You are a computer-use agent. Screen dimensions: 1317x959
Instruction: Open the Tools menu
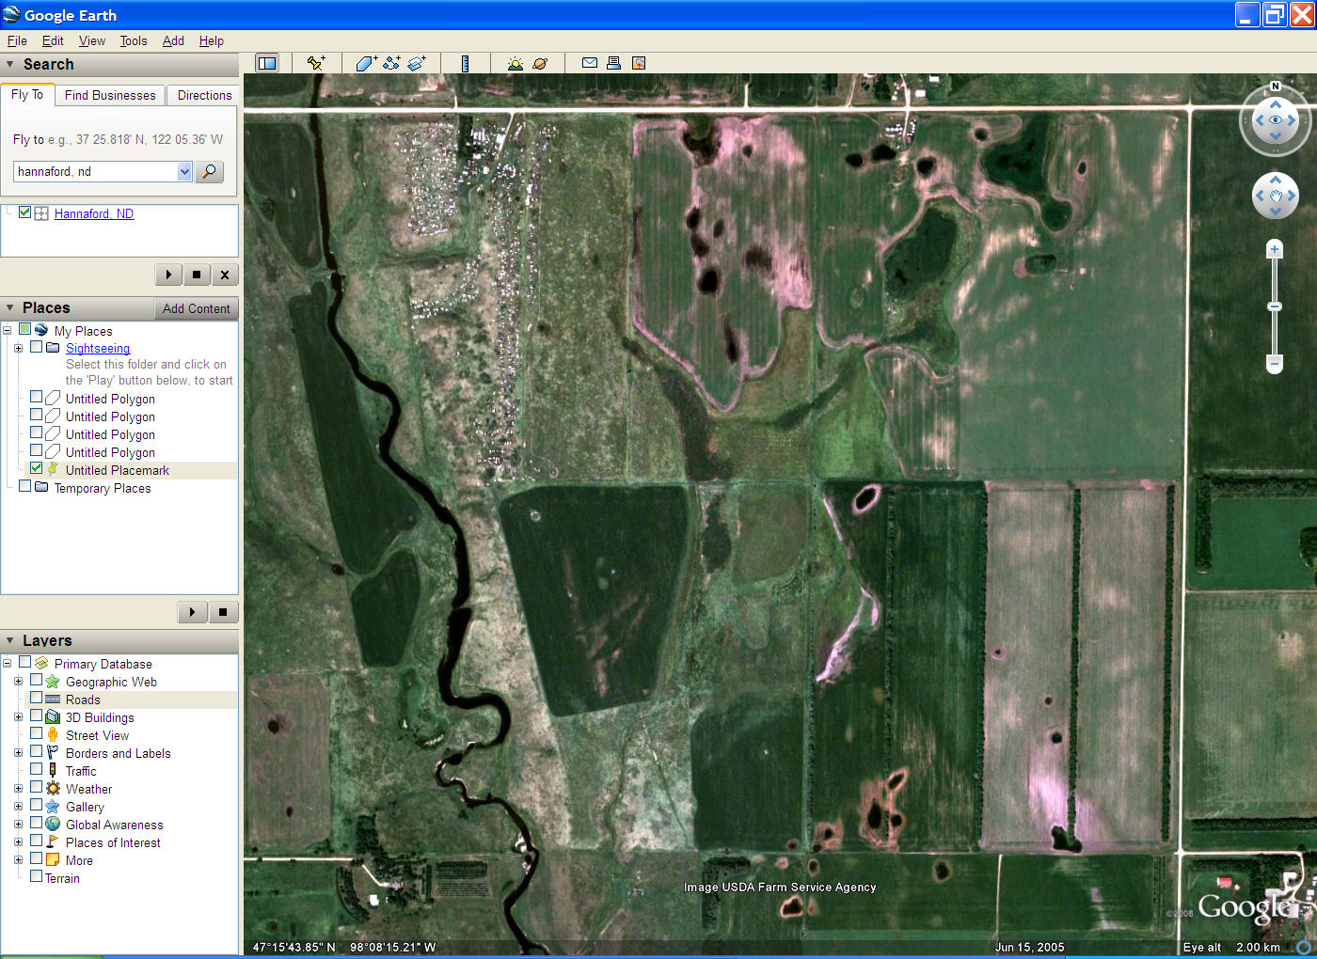click(x=134, y=40)
